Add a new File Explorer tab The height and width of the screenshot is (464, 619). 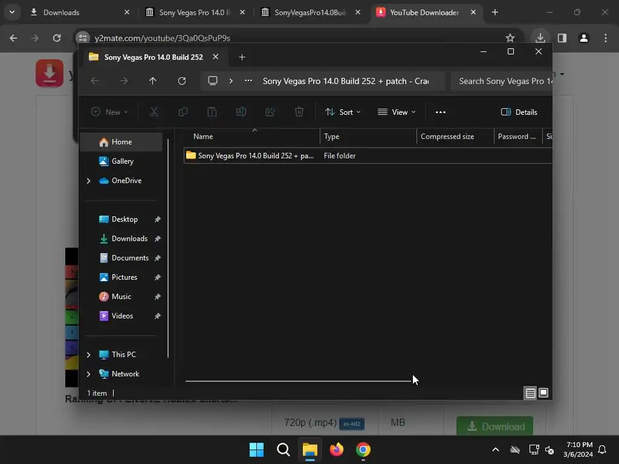pyautogui.click(x=242, y=57)
